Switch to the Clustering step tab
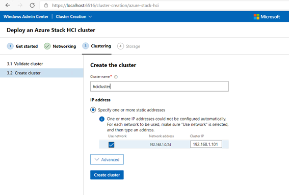This screenshot has width=289, height=195. 96,46
